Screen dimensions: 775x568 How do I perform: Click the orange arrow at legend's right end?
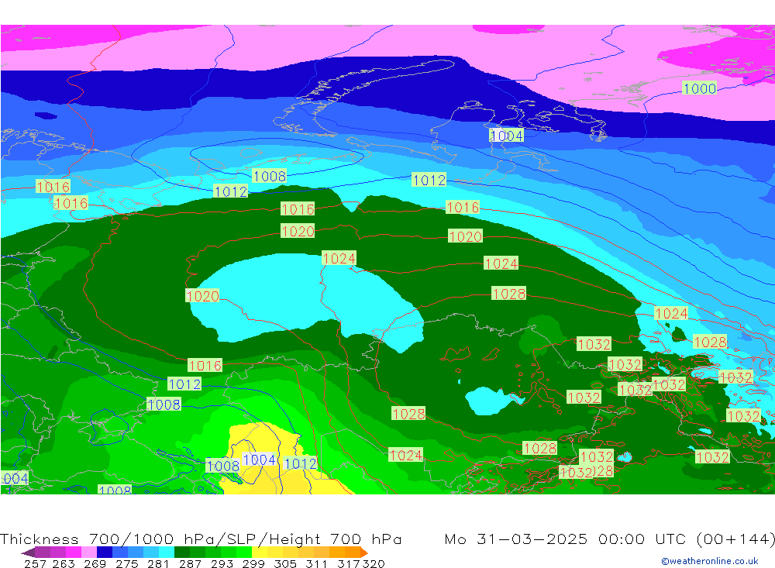tap(364, 553)
